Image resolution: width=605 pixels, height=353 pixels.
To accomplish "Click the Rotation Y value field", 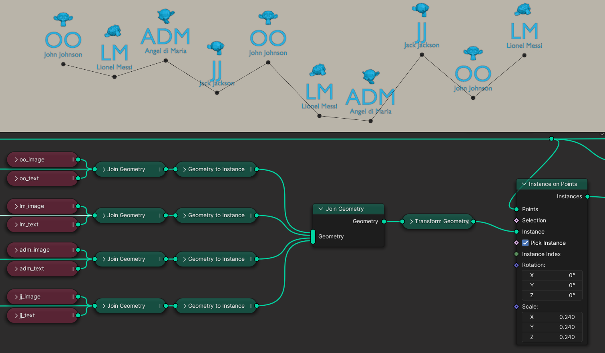I will (x=552, y=285).
